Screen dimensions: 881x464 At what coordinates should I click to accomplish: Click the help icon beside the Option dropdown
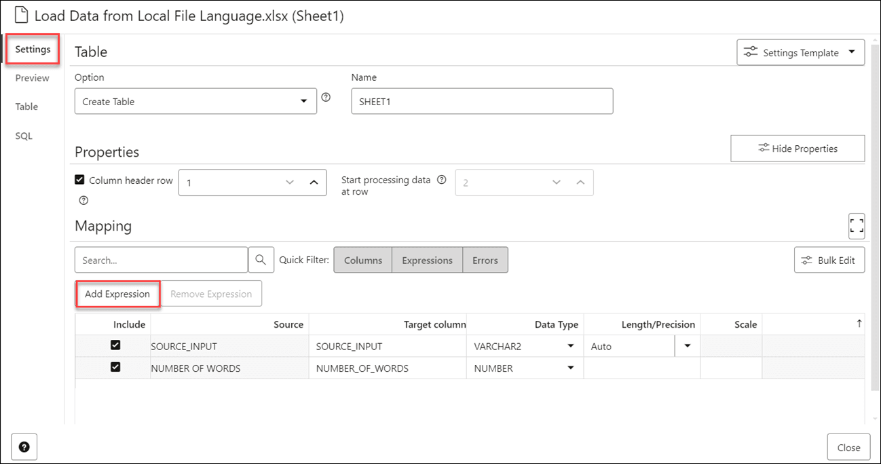pyautogui.click(x=326, y=97)
